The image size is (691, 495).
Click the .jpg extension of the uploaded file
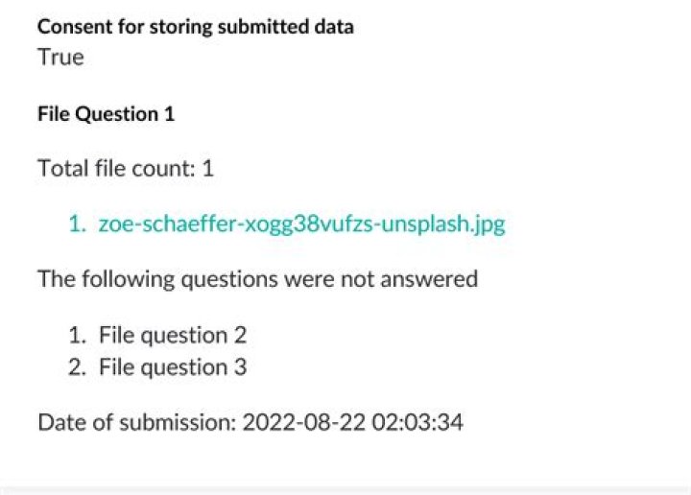click(x=486, y=224)
